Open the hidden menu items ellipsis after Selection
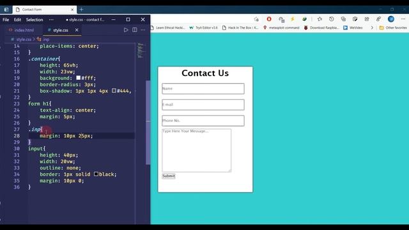The height and width of the screenshot is (230, 409). point(51,20)
